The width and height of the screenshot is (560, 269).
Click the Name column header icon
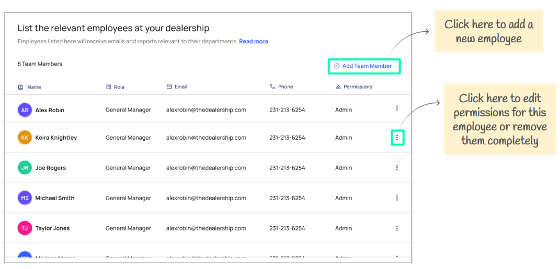(21, 87)
